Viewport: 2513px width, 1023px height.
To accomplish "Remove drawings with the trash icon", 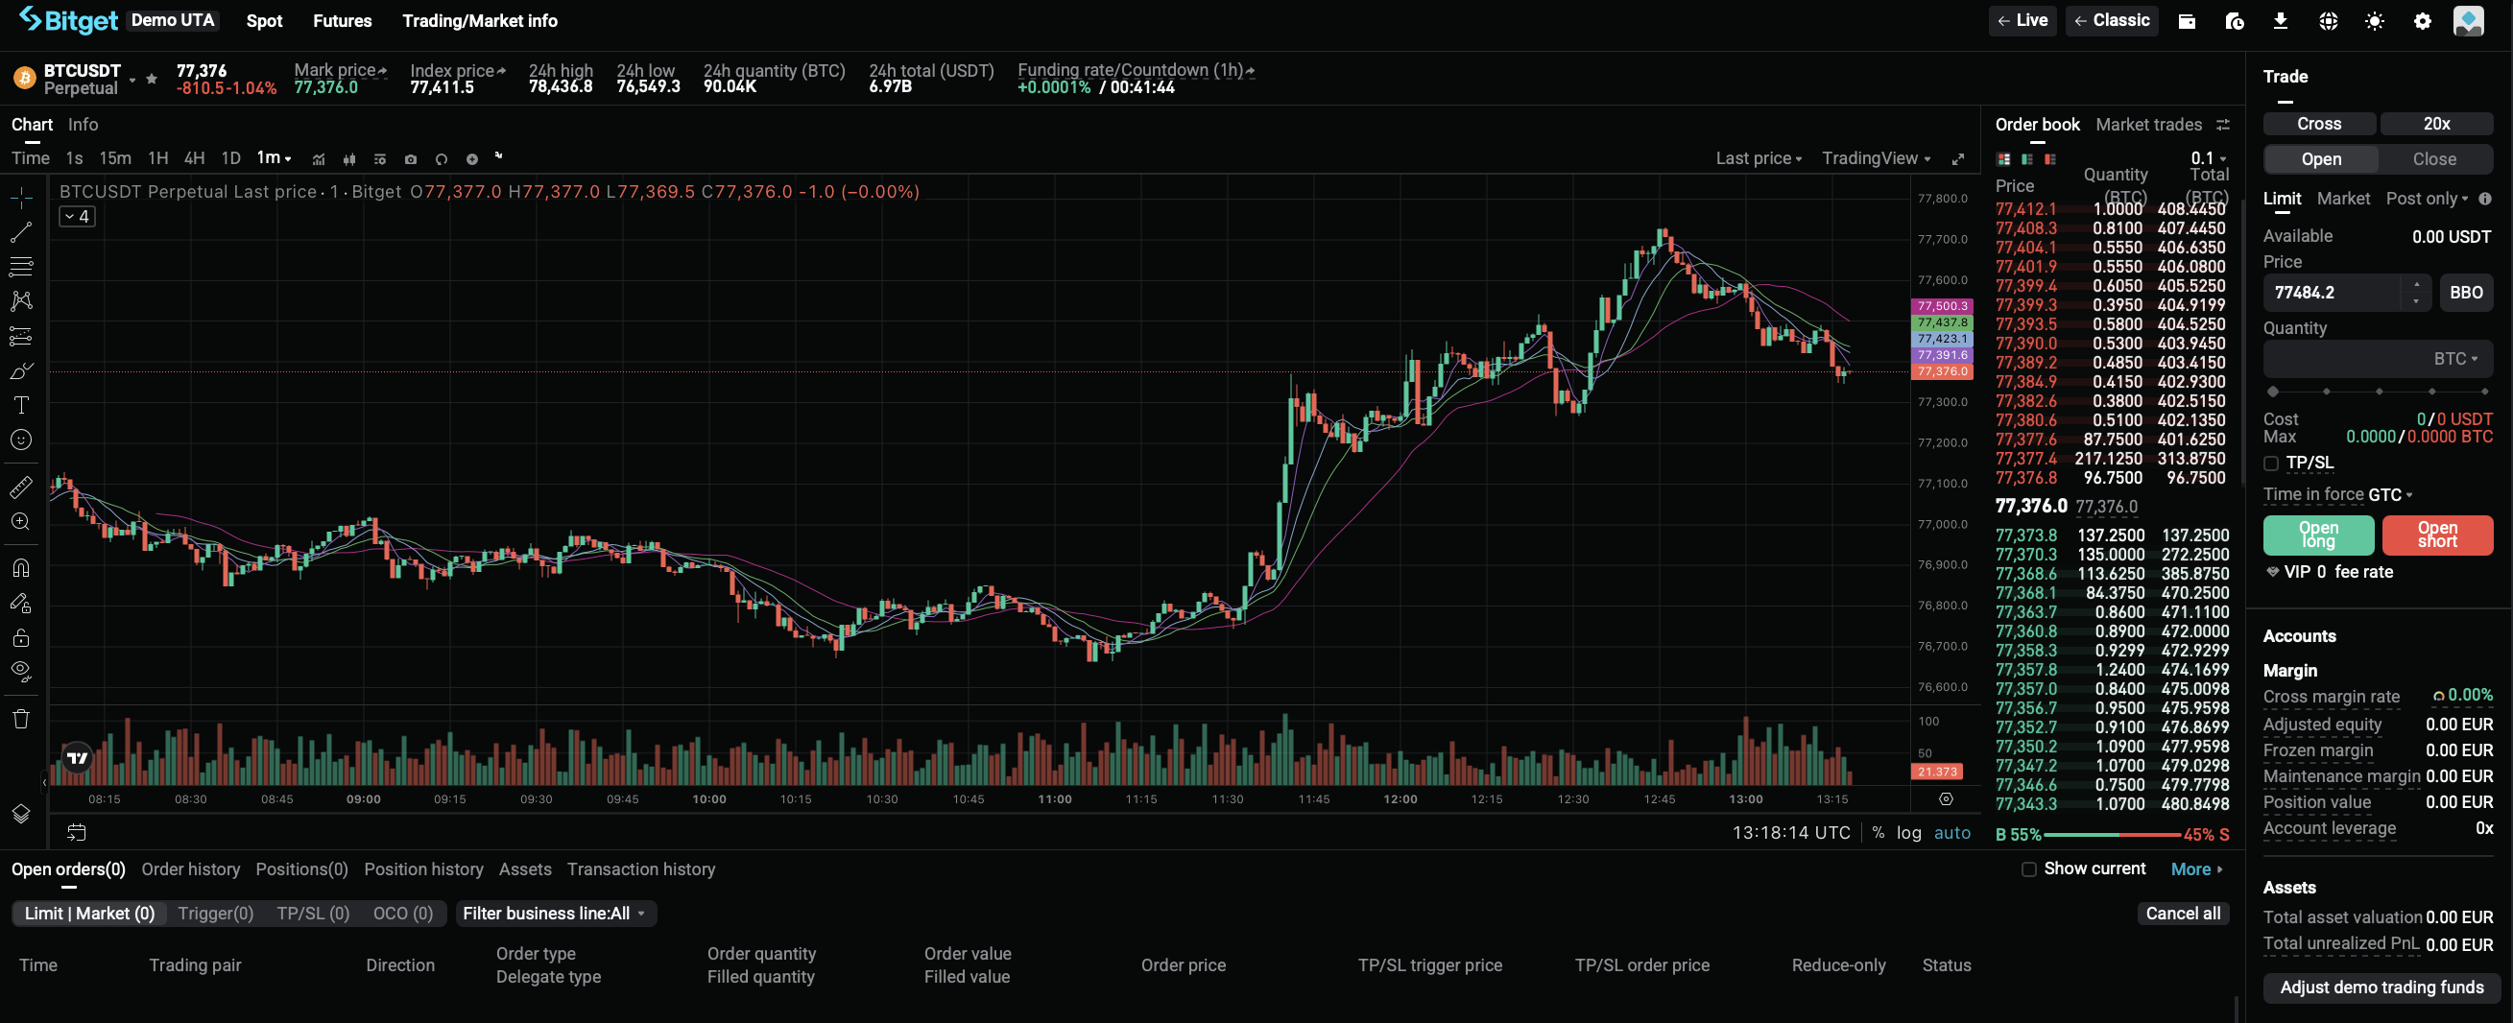I will pos(21,720).
